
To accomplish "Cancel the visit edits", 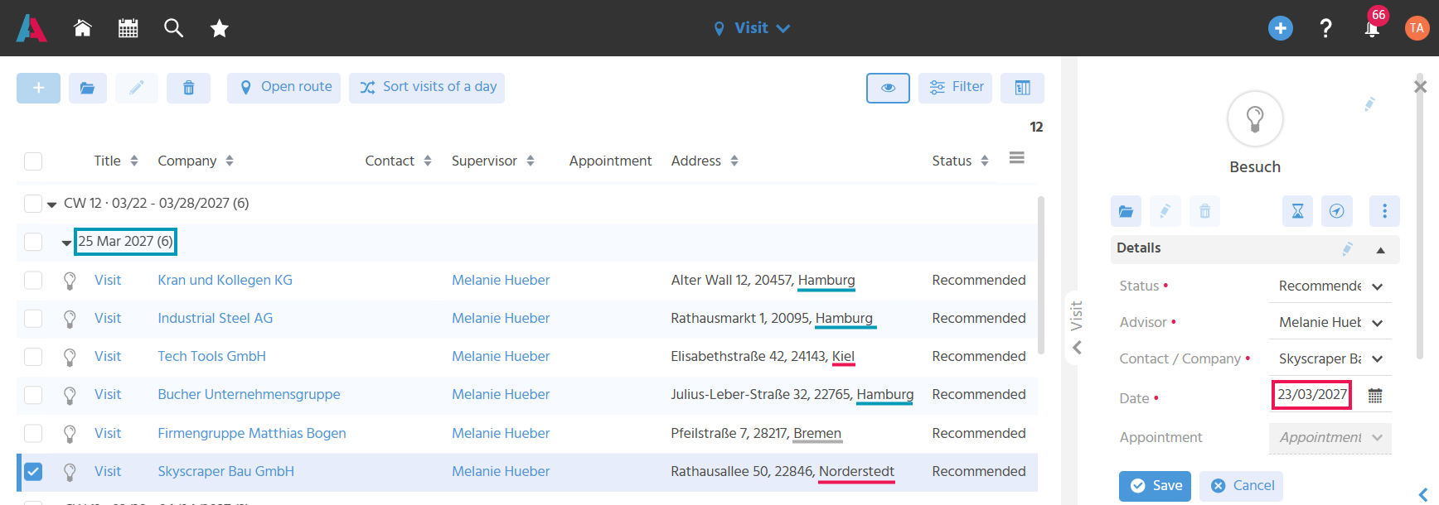I will pyautogui.click(x=1242, y=486).
